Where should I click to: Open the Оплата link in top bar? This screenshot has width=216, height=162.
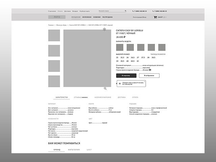tap(60, 11)
